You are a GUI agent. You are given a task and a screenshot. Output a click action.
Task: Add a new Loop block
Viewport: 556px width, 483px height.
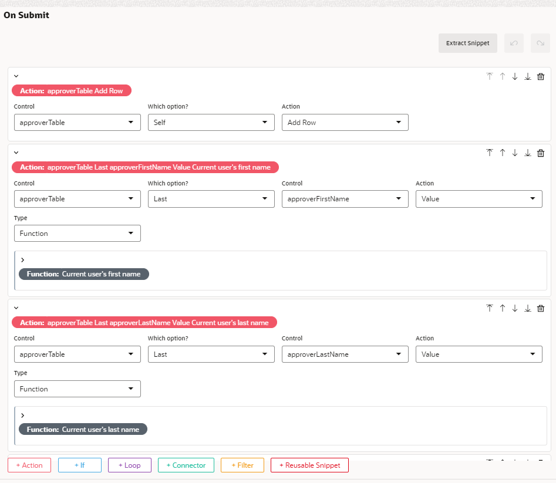(129, 465)
